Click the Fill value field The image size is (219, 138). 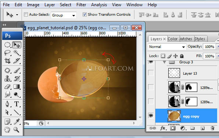point(209,56)
